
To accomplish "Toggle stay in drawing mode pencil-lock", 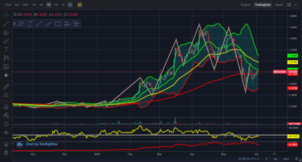I will [6, 115].
